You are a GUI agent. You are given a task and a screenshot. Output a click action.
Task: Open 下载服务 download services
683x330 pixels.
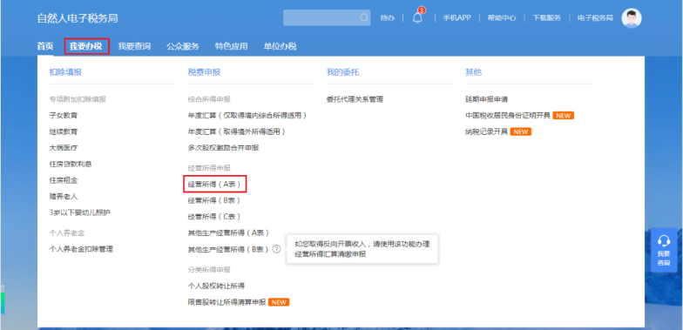click(547, 17)
